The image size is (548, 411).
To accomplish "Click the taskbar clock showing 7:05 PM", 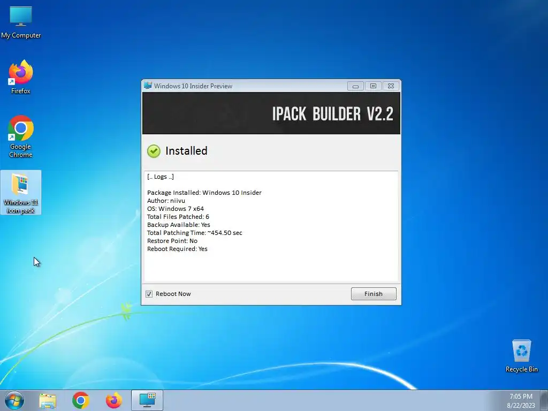I will coord(521,397).
